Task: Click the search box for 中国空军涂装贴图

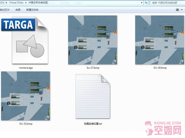Action: pyautogui.click(x=167, y=3)
